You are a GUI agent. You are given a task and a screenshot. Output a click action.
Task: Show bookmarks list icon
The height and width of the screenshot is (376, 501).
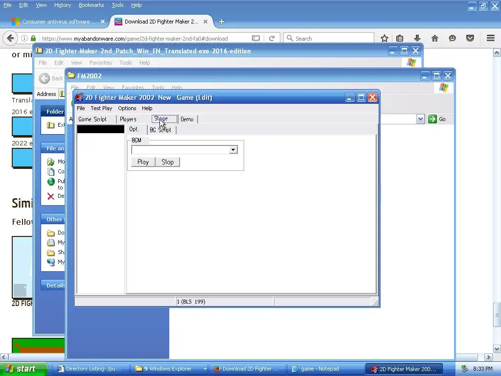400,38
